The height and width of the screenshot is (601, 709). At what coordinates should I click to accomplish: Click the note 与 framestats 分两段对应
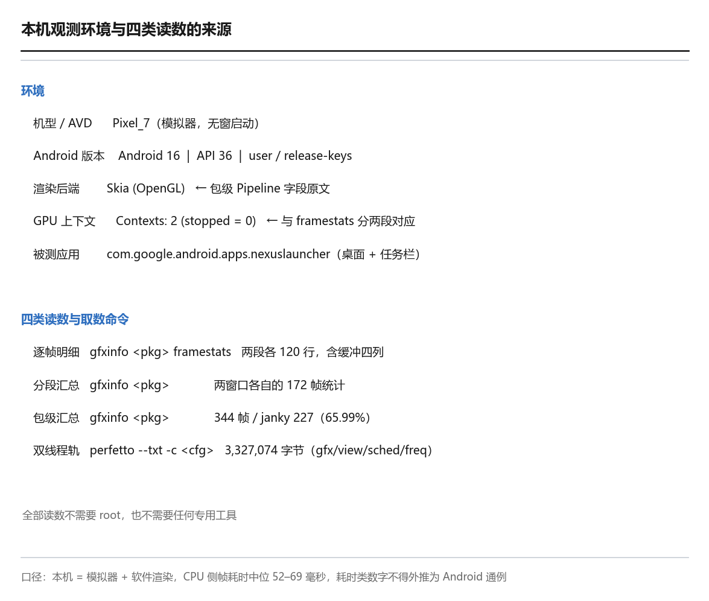348,221
